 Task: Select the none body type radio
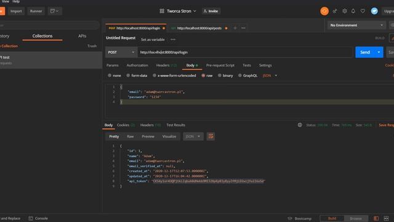click(x=110, y=75)
